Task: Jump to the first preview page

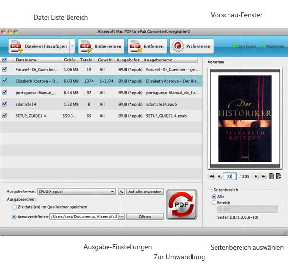Action: [212, 177]
